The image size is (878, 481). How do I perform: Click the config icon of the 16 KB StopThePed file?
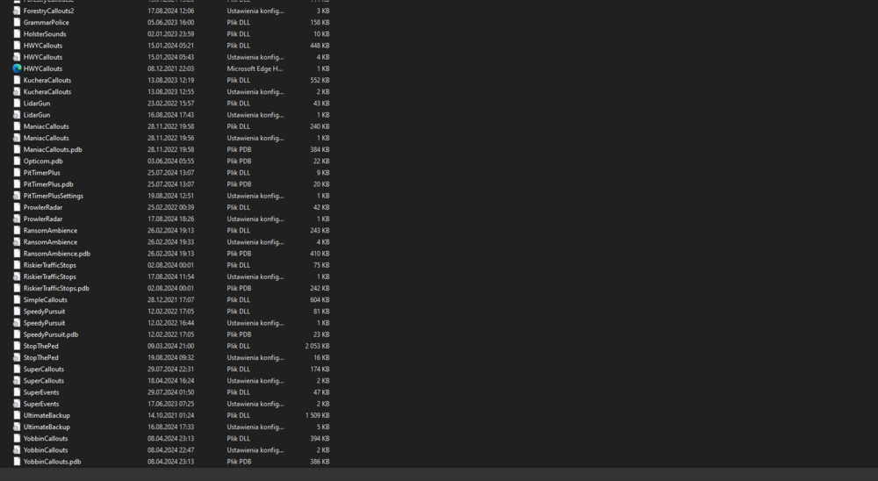tap(17, 357)
